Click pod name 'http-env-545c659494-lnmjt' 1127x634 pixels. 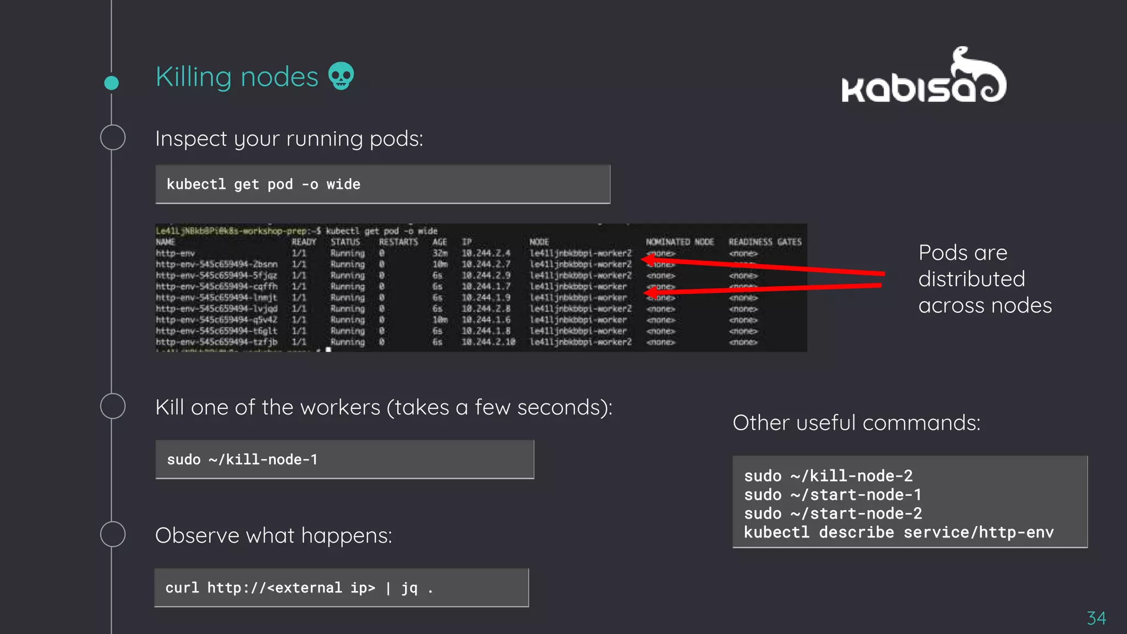216,297
